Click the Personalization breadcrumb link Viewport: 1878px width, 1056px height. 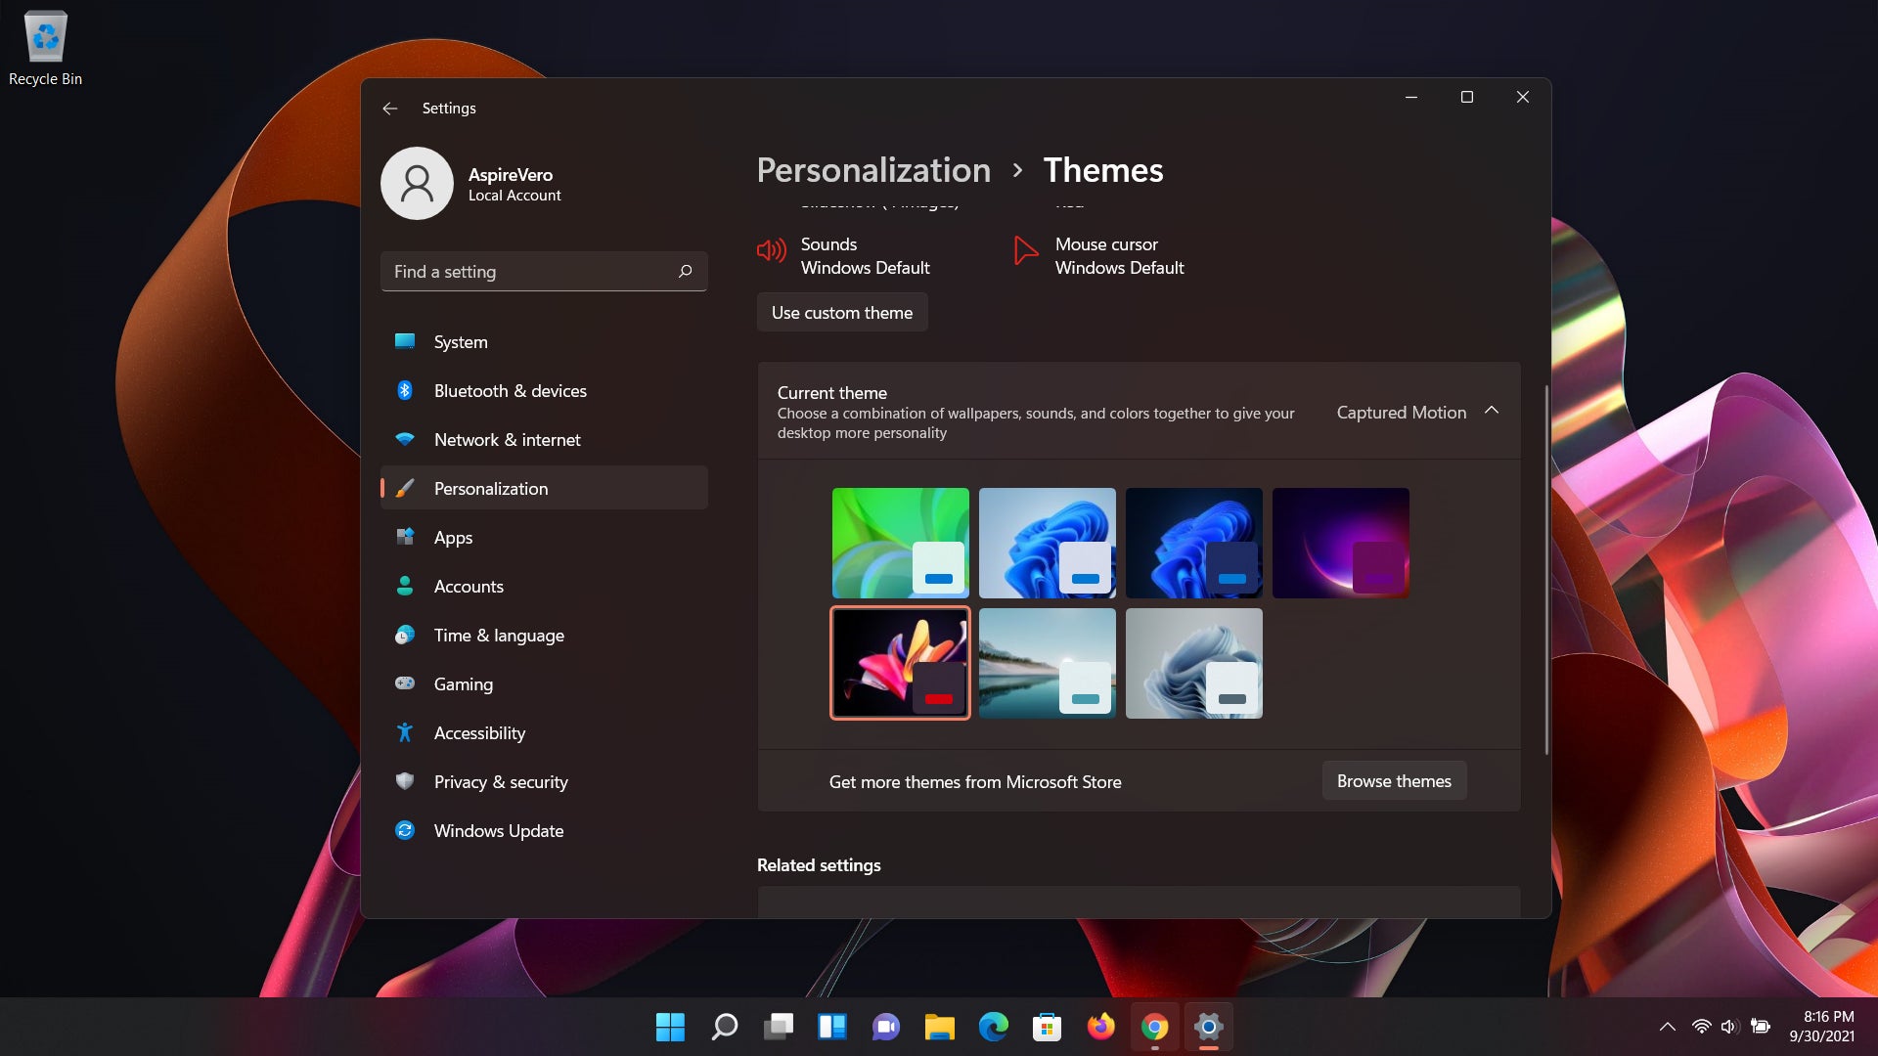(x=873, y=170)
